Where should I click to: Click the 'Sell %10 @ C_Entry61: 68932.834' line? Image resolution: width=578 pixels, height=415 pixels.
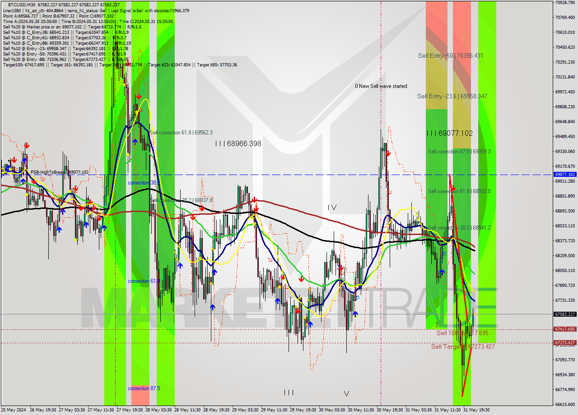pos(66,37)
